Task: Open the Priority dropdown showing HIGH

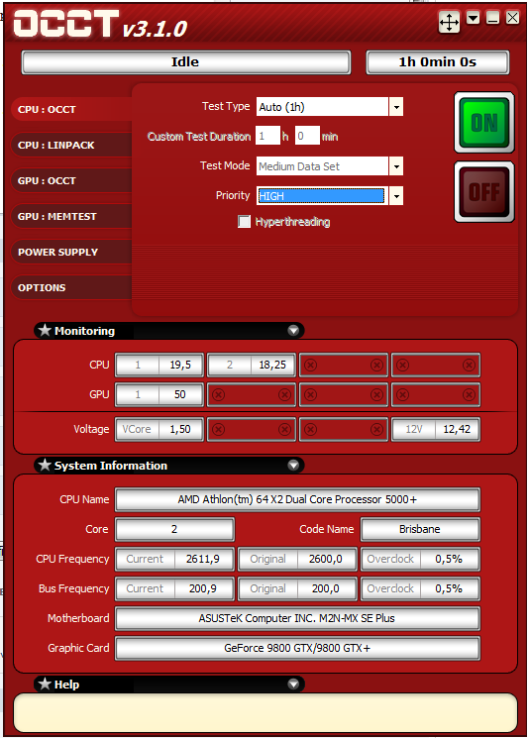Action: (x=396, y=196)
